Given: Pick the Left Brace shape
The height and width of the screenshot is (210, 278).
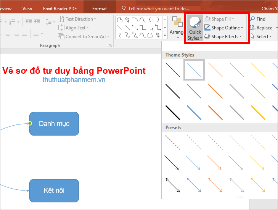Looking at the screenshot, I should point(150,20).
